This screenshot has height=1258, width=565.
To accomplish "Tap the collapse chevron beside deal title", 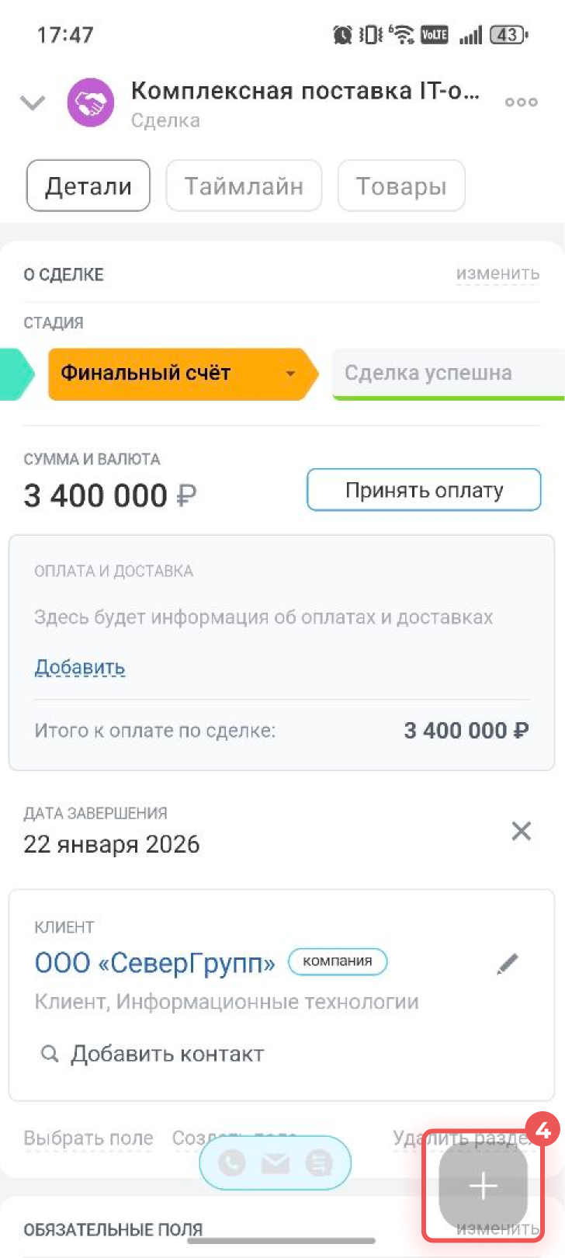I will coord(33,103).
